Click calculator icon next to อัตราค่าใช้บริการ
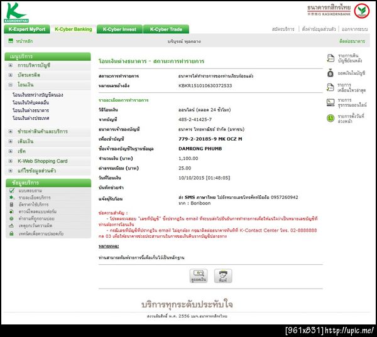This screenshot has width=377, height=337. [x=11, y=205]
